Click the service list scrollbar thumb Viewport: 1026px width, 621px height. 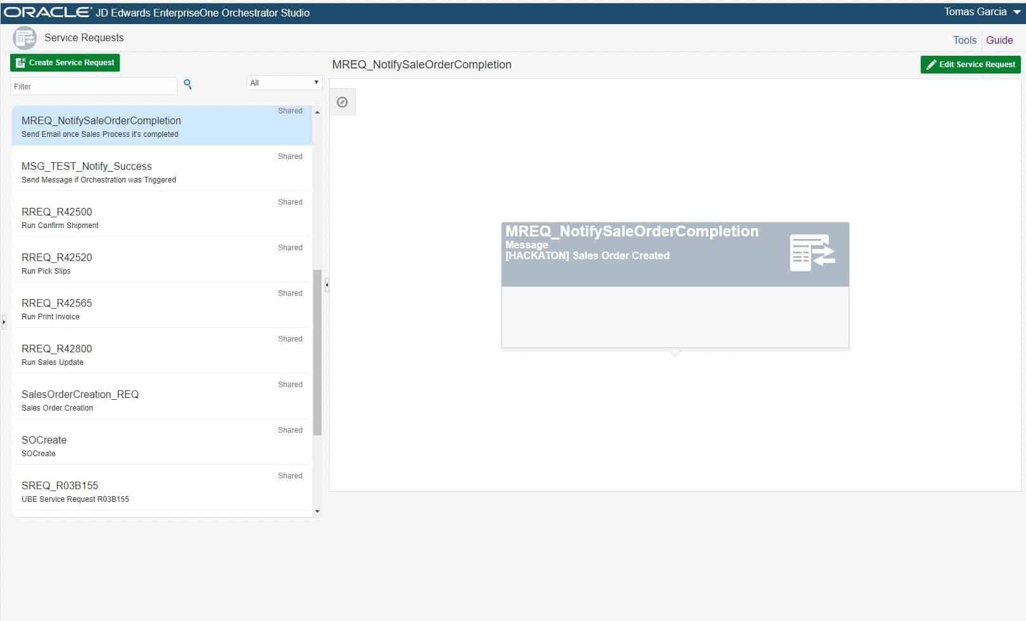coord(317,352)
